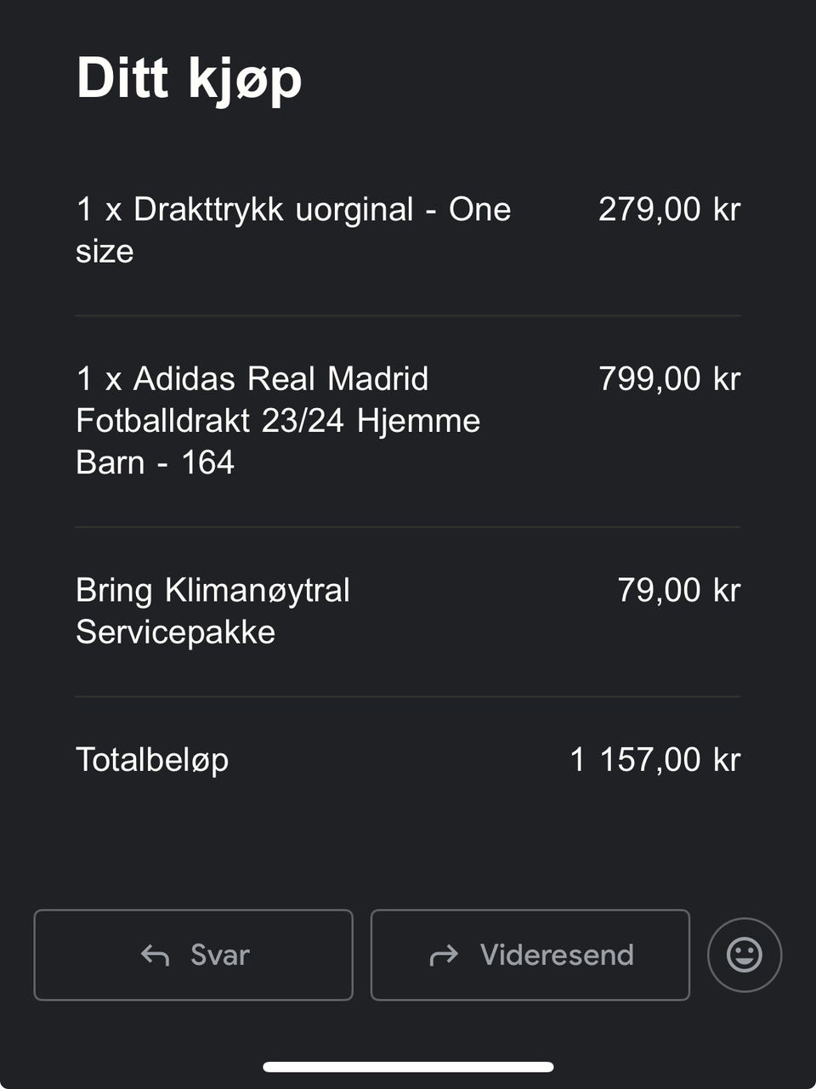Select the Bring Klimanøytral Servicepakke line
The image size is (816, 1089).
pyautogui.click(x=212, y=610)
